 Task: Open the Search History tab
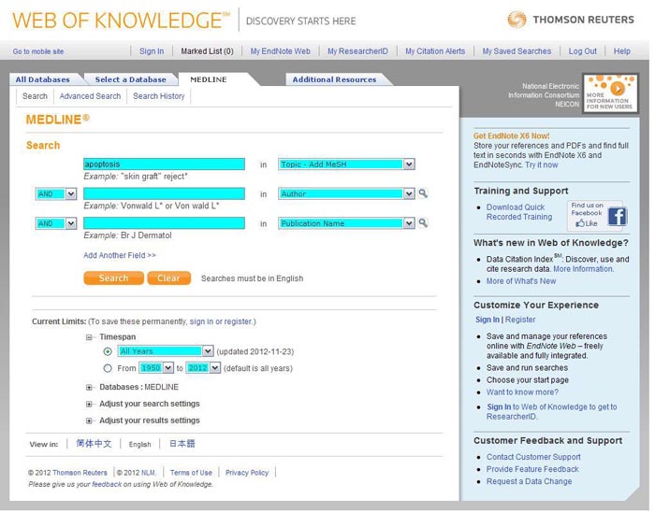click(159, 96)
